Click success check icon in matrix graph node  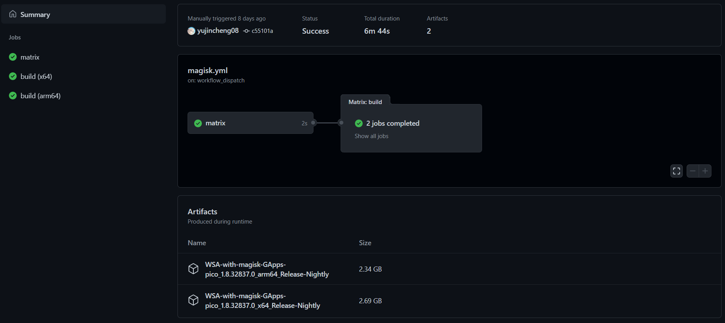pos(198,123)
